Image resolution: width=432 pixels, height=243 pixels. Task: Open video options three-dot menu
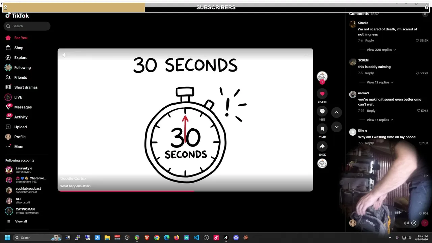306,55
